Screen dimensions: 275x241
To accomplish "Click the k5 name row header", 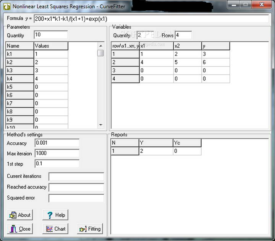I will [19, 87].
